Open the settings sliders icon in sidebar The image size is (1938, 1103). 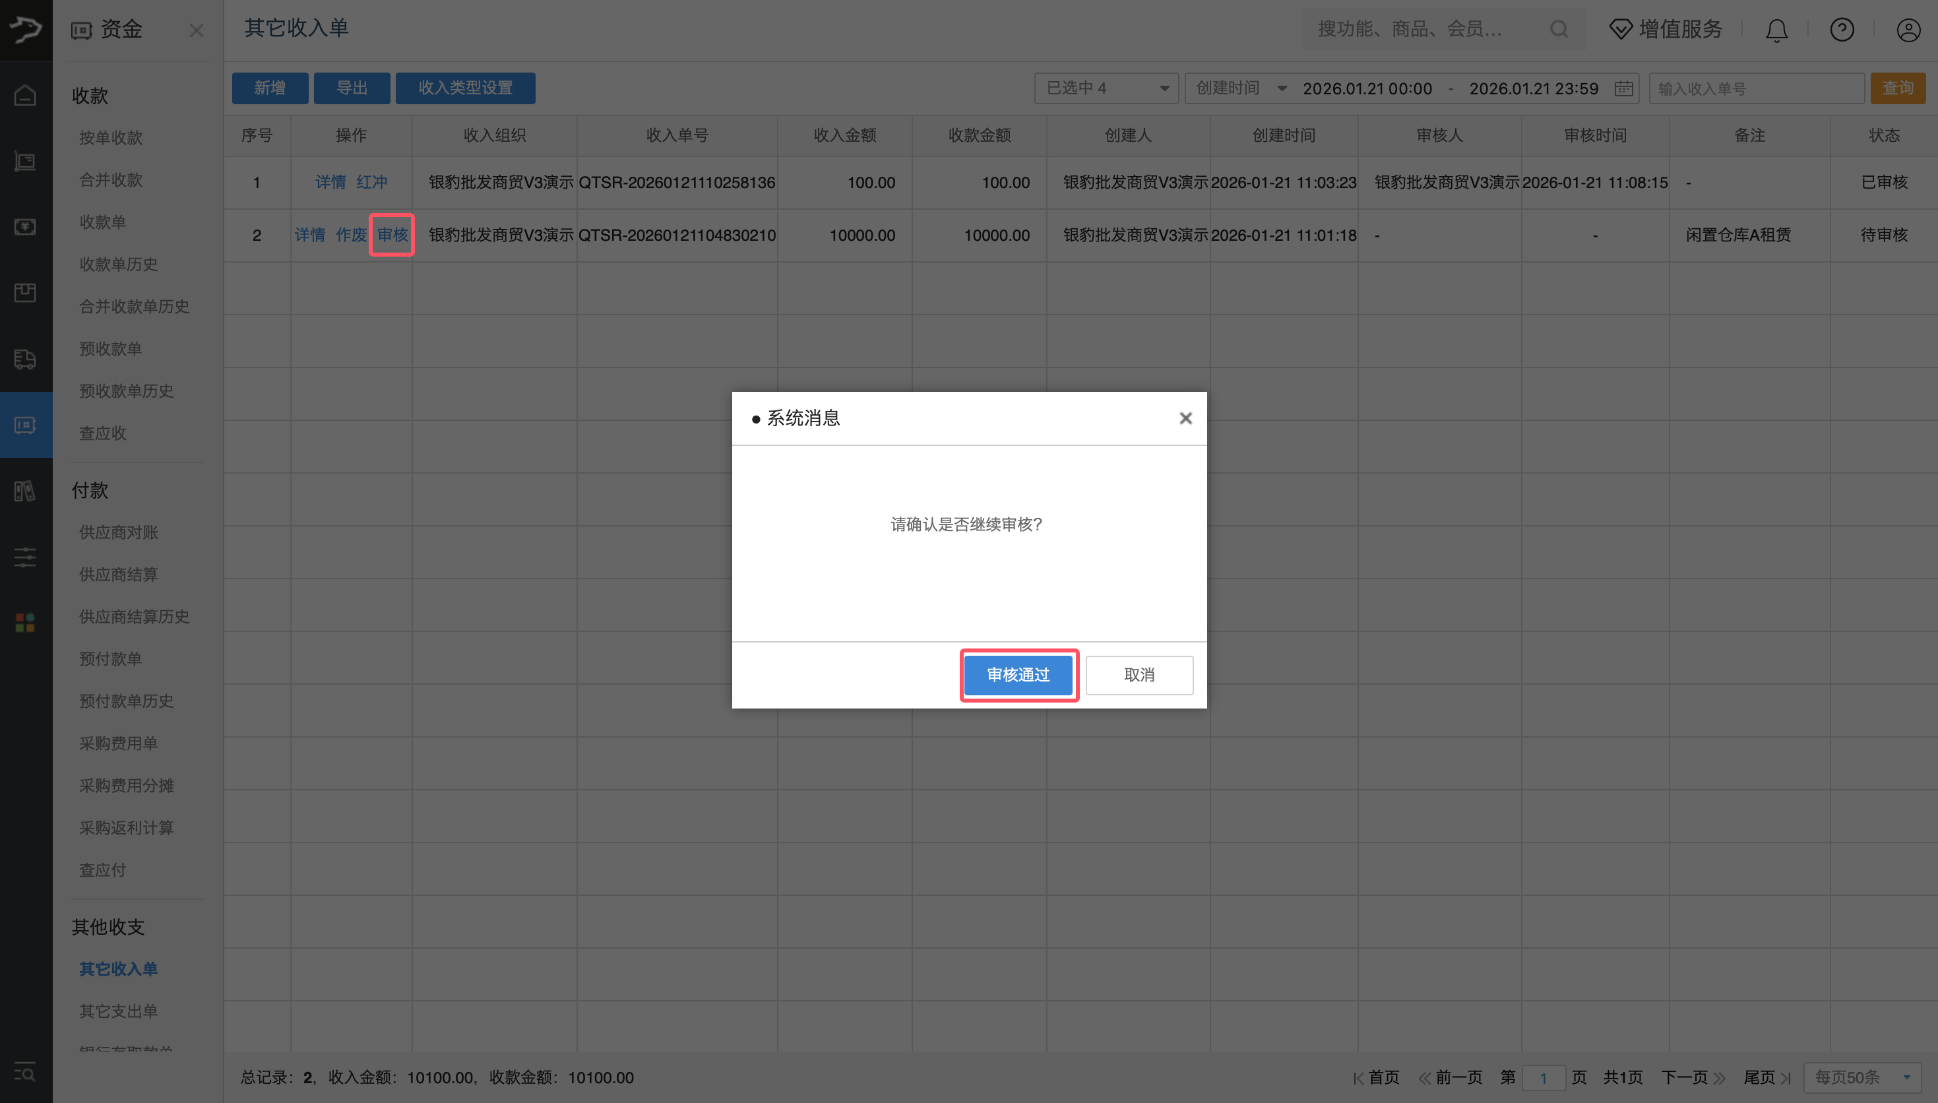click(25, 557)
